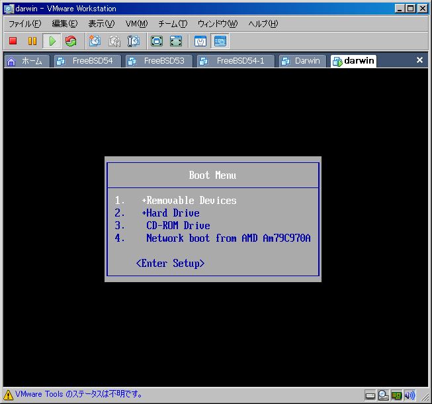Open the ヘルプ(H) menu
432x404 pixels.
tap(263, 24)
